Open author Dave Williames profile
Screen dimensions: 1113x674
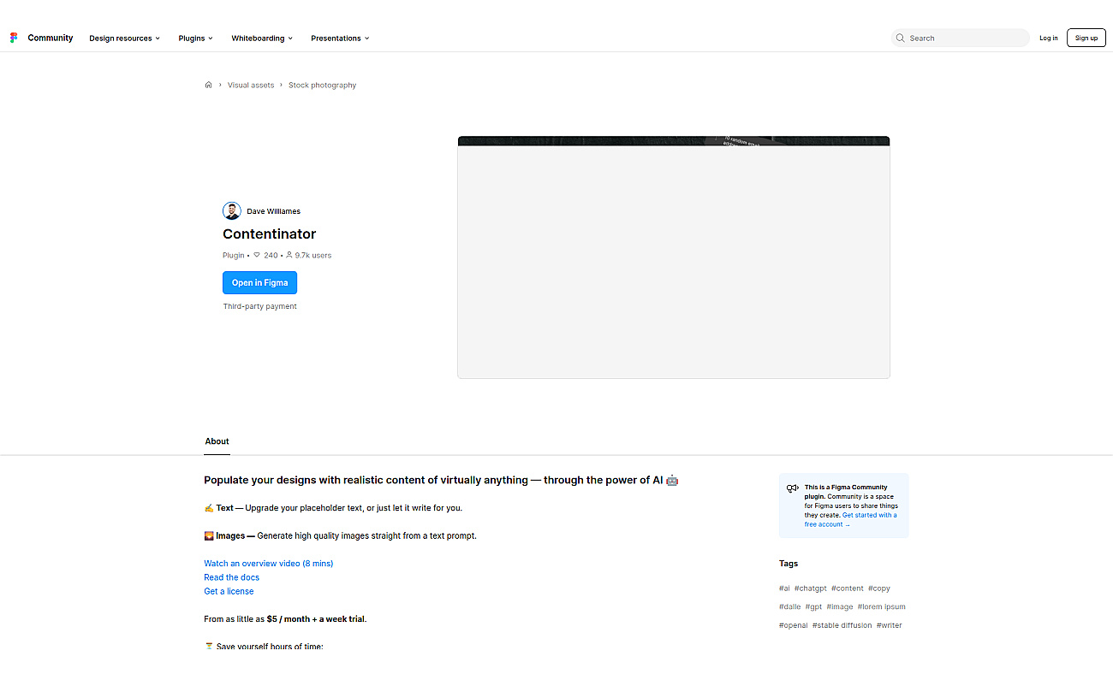274,211
